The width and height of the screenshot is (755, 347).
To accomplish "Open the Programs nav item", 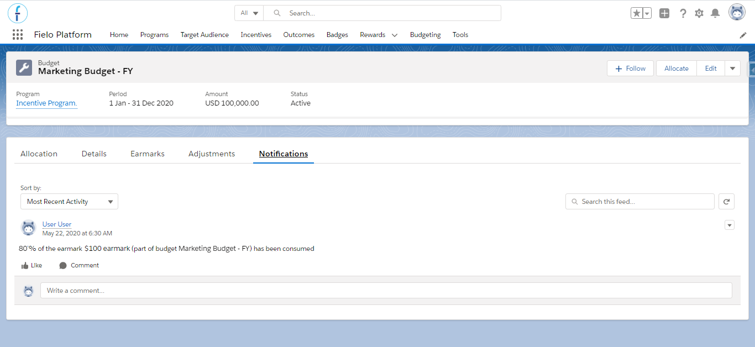I will (x=154, y=35).
